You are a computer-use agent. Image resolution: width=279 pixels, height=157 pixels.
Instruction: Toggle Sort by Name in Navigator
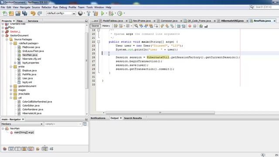[x=45, y=149]
